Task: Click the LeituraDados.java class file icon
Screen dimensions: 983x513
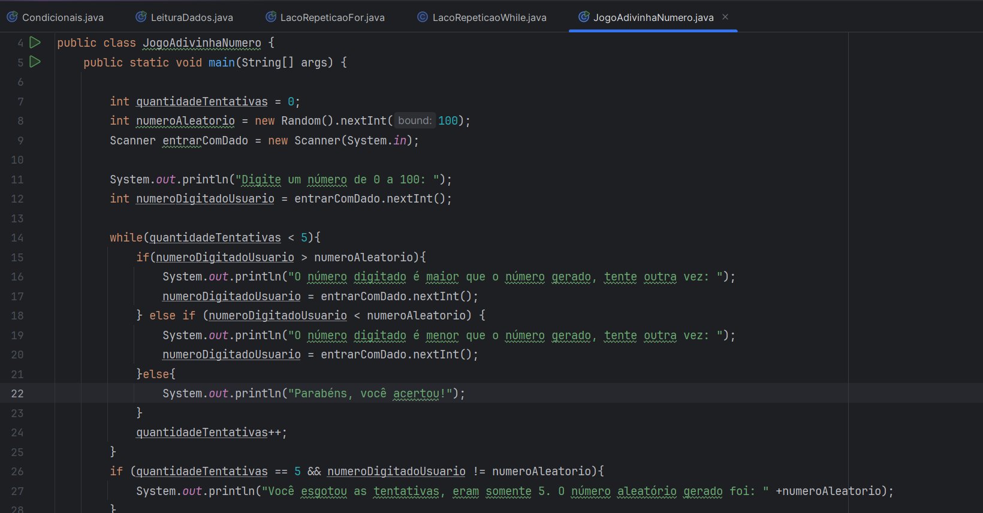Action: (x=141, y=17)
